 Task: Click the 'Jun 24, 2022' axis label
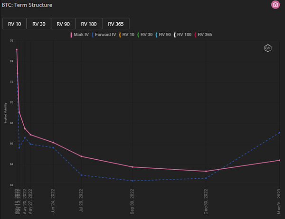[x=53, y=201]
